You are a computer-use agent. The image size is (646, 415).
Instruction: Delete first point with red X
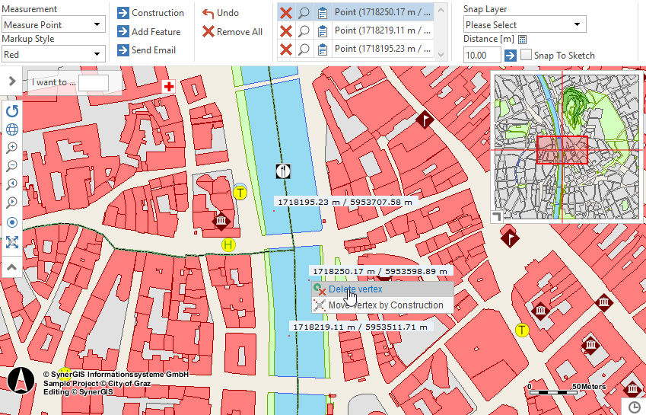(x=286, y=13)
